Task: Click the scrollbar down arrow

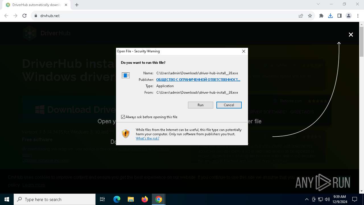Action: [x=361, y=191]
